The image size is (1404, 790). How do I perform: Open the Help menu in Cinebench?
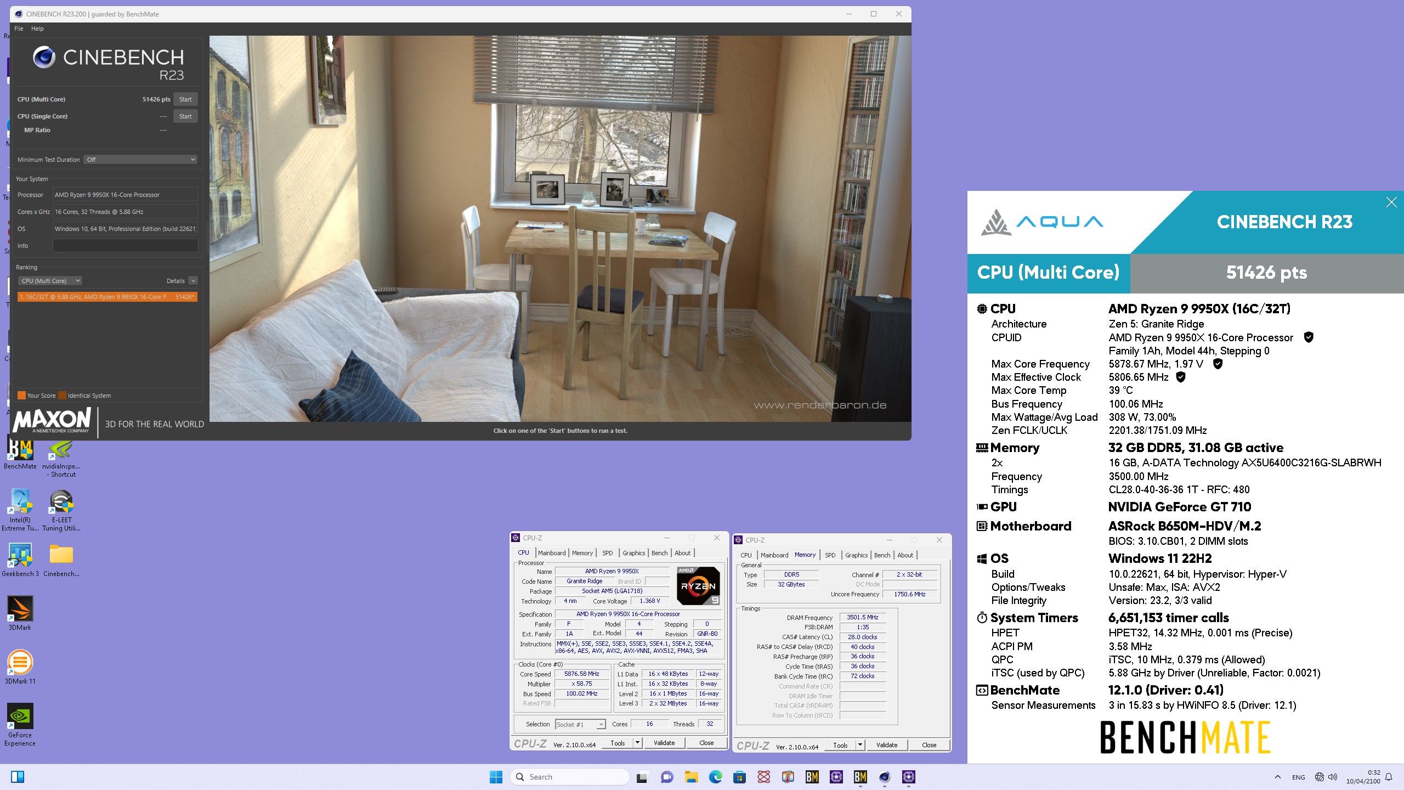(37, 29)
